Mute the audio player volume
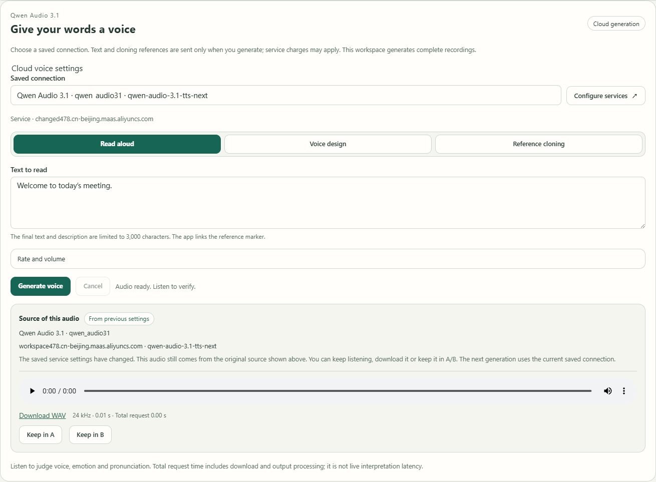656x482 pixels. (607, 391)
